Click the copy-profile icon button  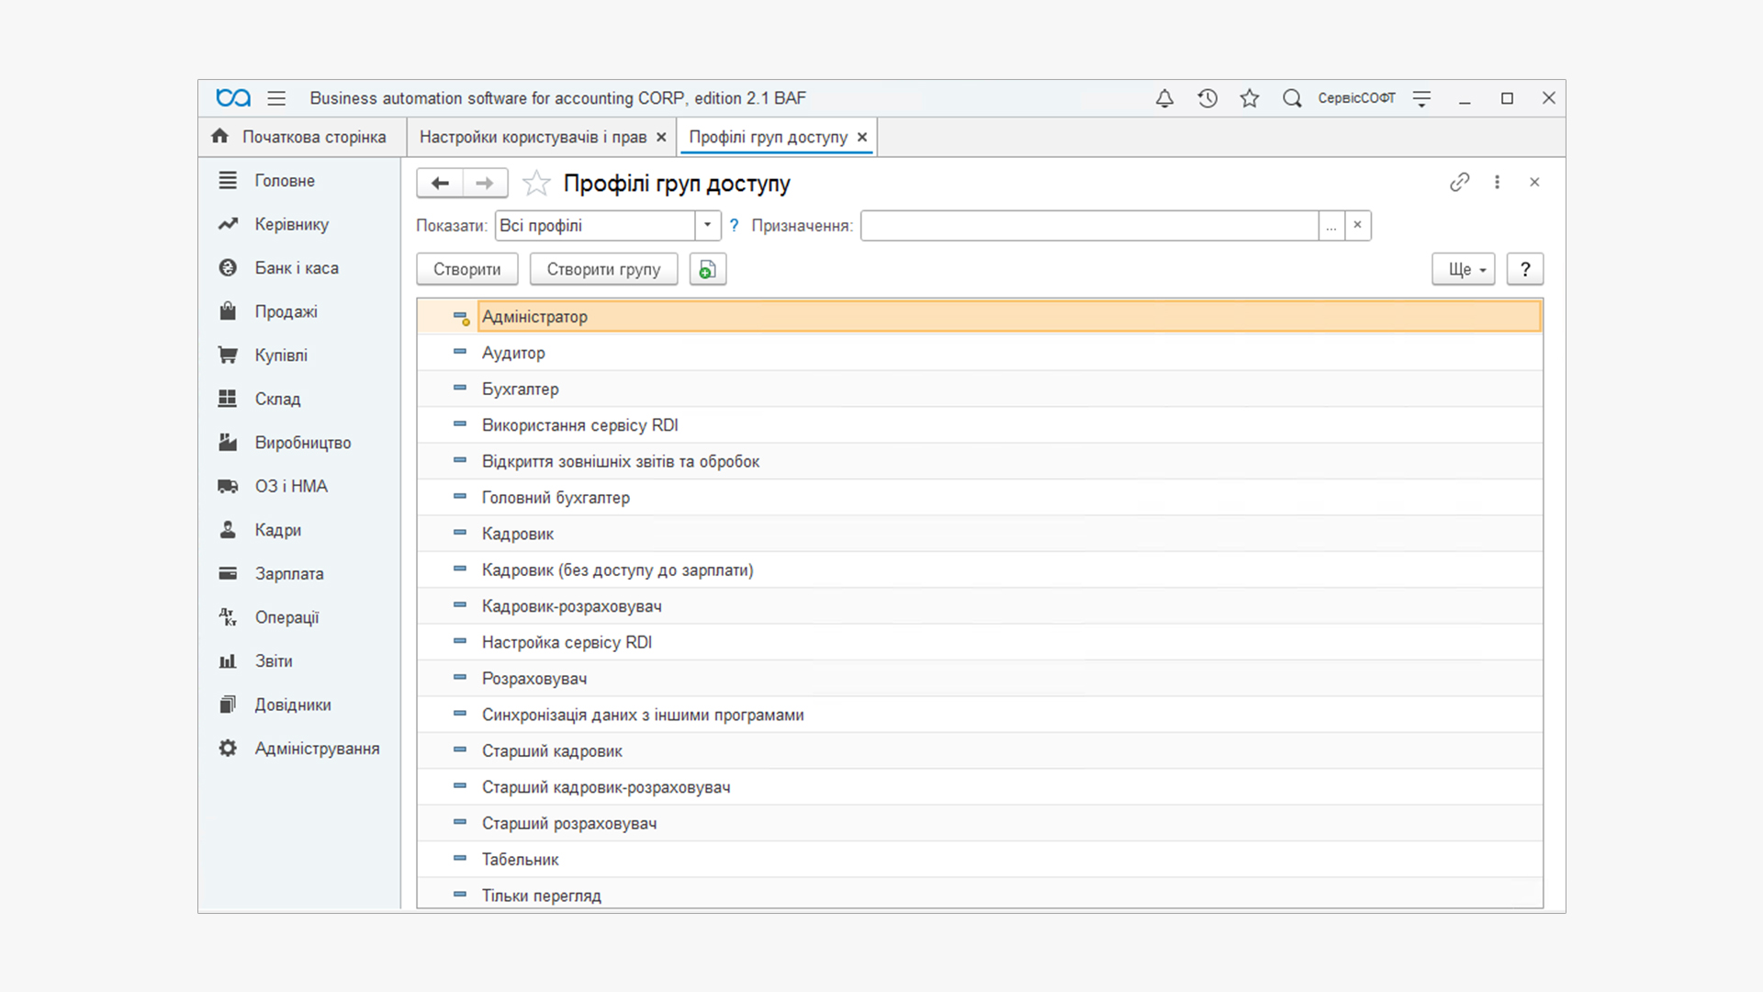pos(708,269)
